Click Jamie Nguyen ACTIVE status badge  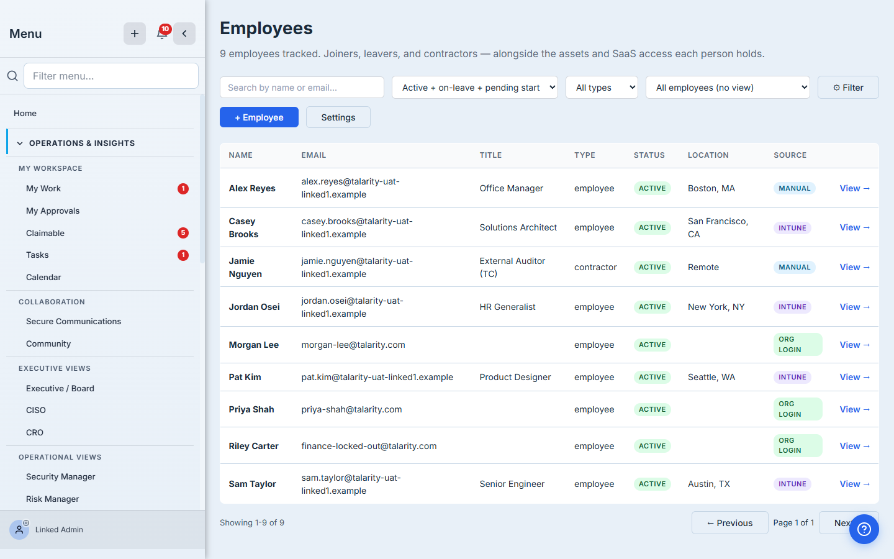click(x=652, y=267)
